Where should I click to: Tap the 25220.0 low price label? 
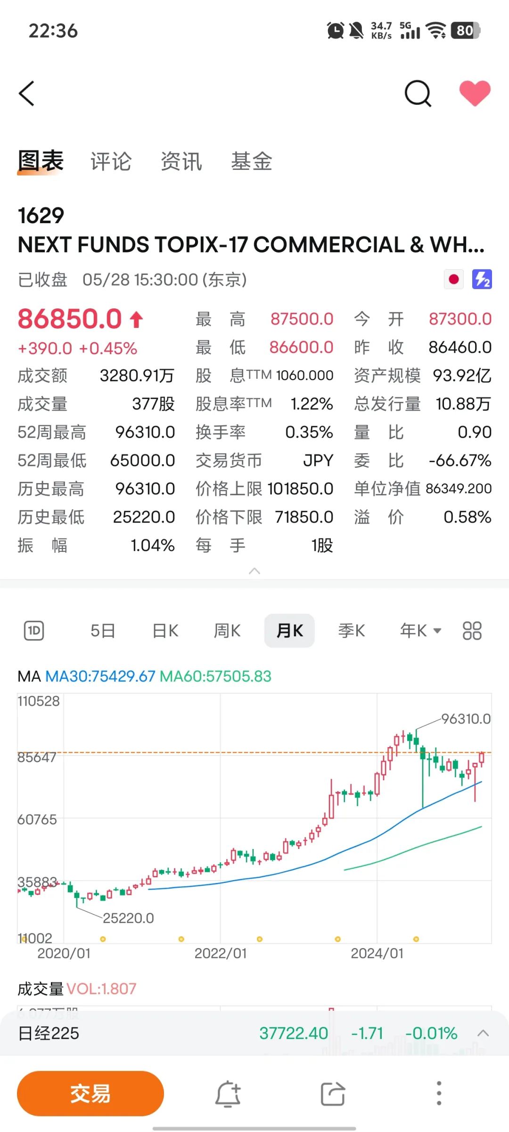pyautogui.click(x=128, y=918)
